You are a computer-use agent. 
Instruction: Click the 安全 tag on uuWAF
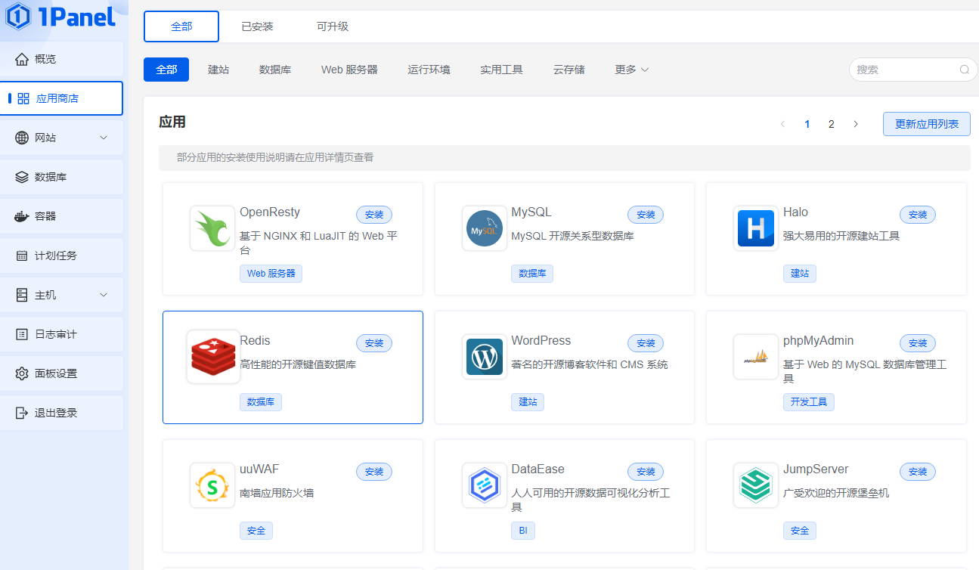tap(256, 531)
